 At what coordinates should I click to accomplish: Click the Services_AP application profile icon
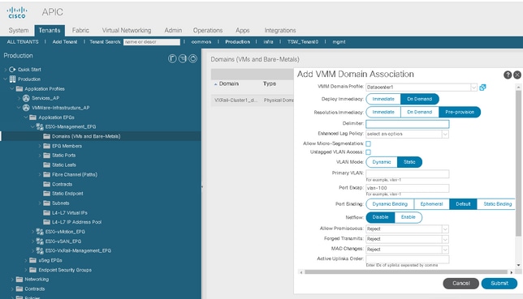[x=26, y=98]
